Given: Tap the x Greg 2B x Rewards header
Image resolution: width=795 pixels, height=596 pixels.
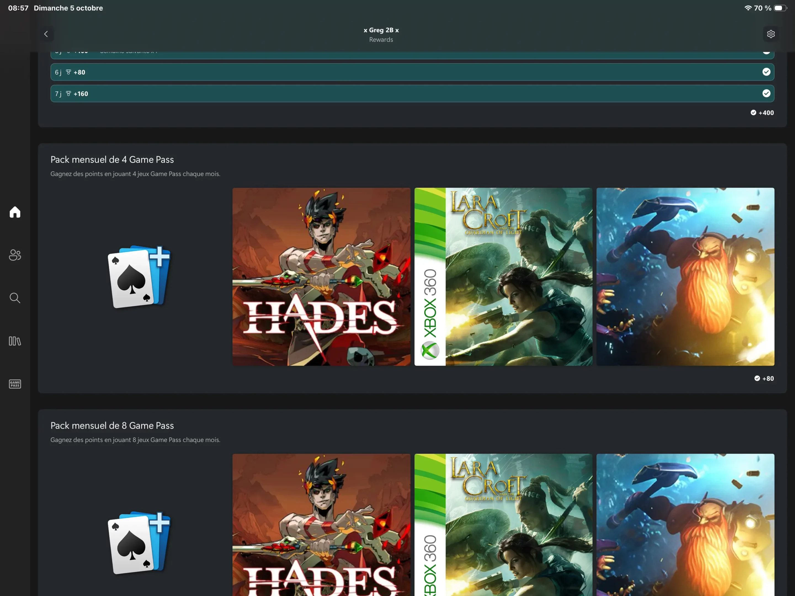Looking at the screenshot, I should [x=381, y=34].
